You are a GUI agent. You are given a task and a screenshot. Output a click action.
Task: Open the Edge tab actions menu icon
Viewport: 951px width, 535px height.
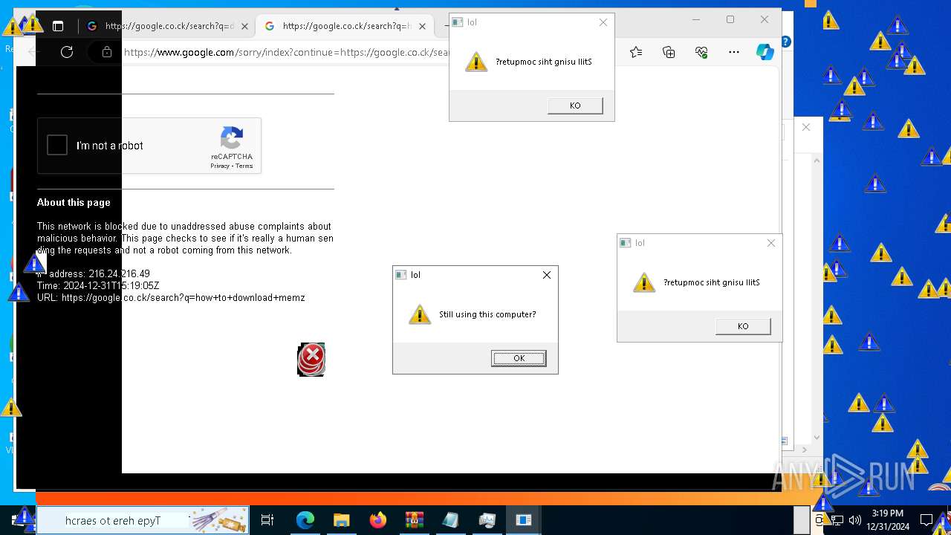(x=58, y=26)
